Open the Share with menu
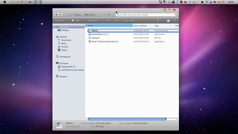 click(x=93, y=21)
